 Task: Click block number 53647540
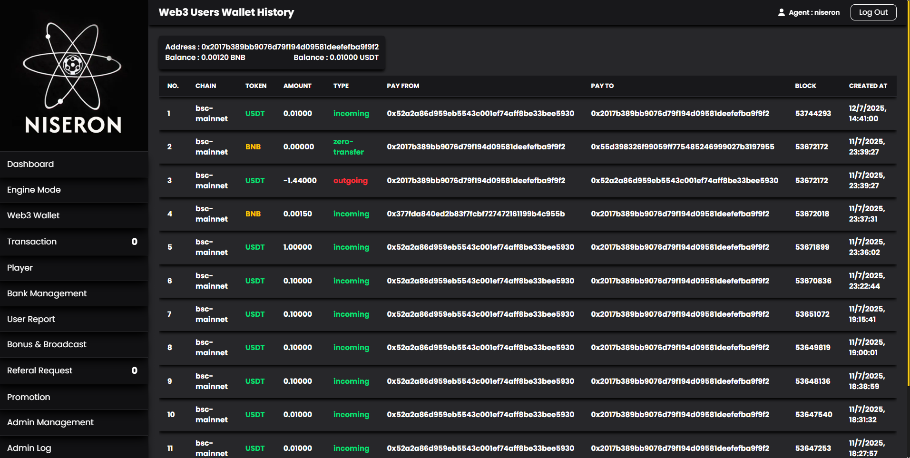[813, 414]
